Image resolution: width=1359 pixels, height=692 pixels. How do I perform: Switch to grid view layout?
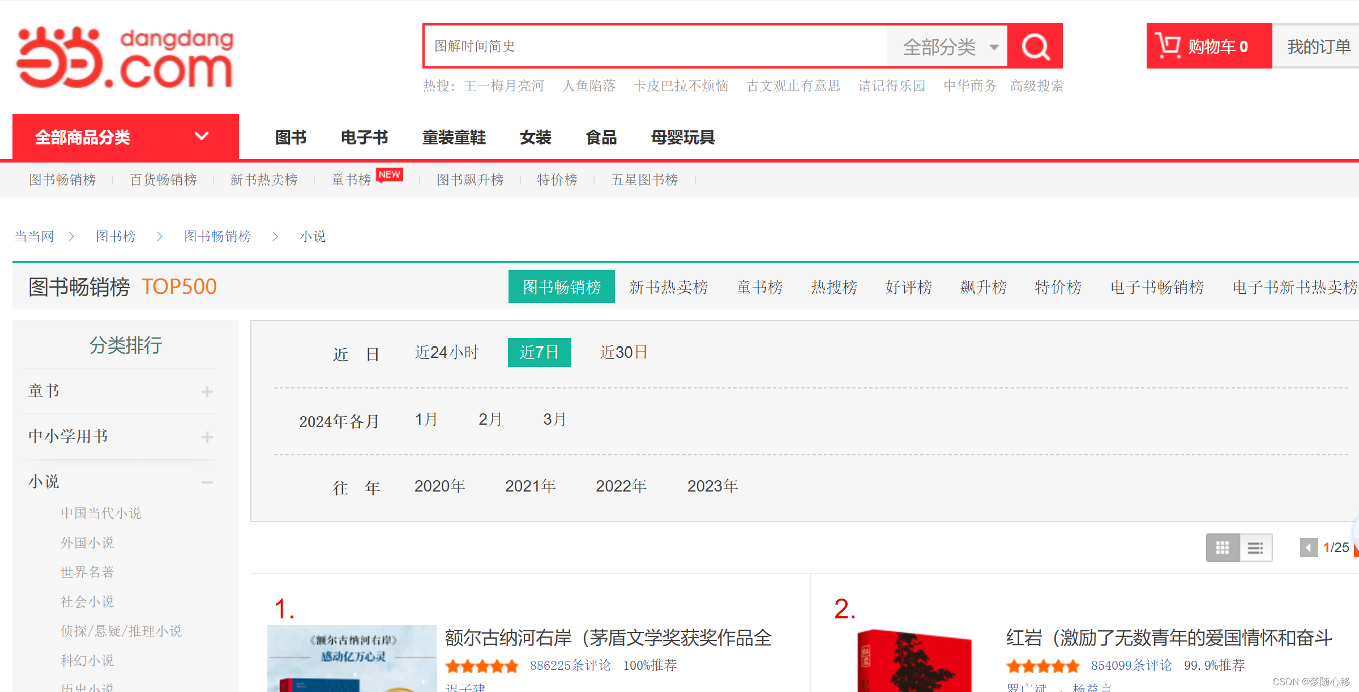[x=1223, y=548]
